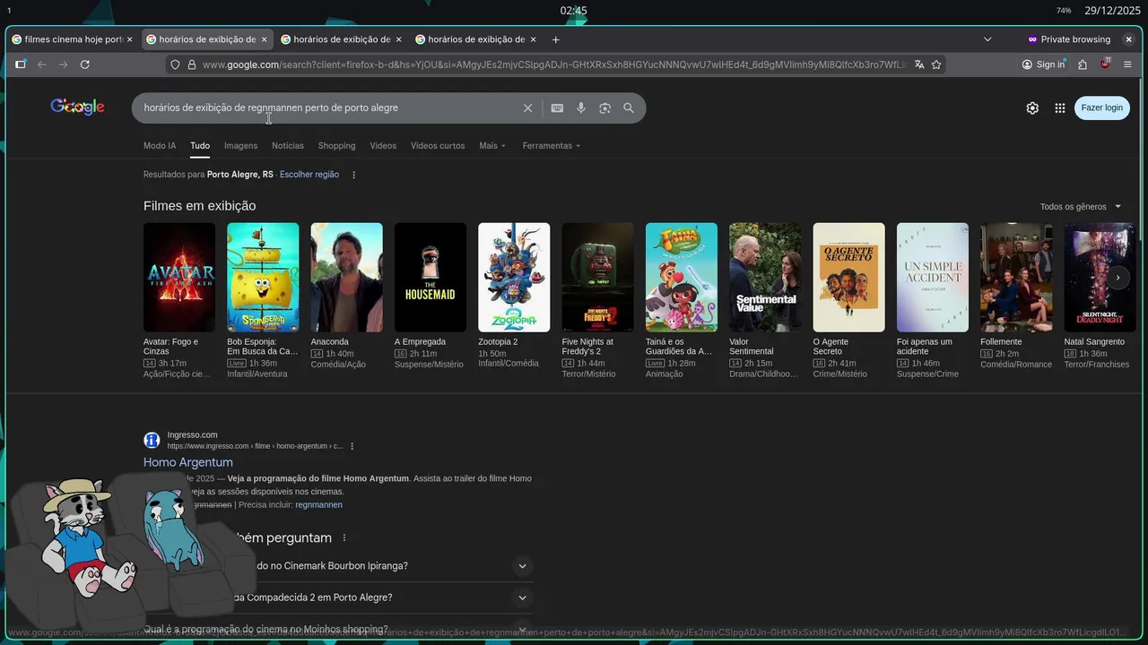Click the 29/12/2025 date in top bar

click(x=1112, y=11)
